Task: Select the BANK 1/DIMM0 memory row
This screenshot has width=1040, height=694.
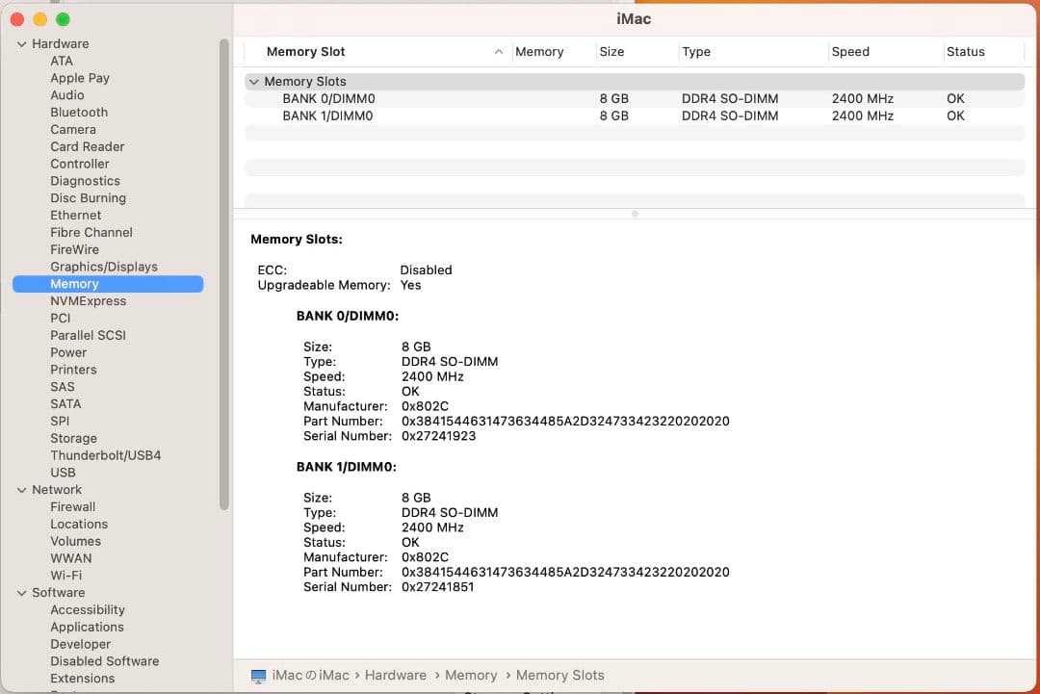Action: 327,116
